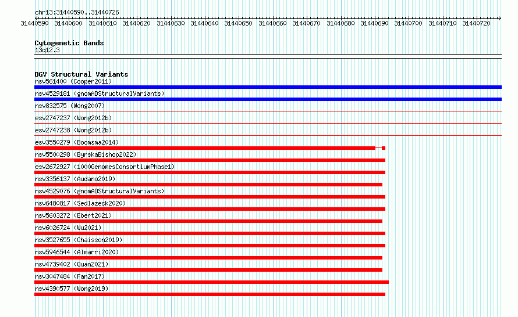Click the nsv3047484 (Fan2017) label
The height and width of the screenshot is (317, 518).
tap(70, 276)
